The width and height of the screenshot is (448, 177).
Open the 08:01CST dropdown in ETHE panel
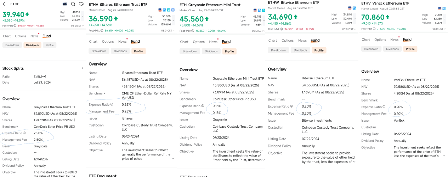(x=77, y=25)
